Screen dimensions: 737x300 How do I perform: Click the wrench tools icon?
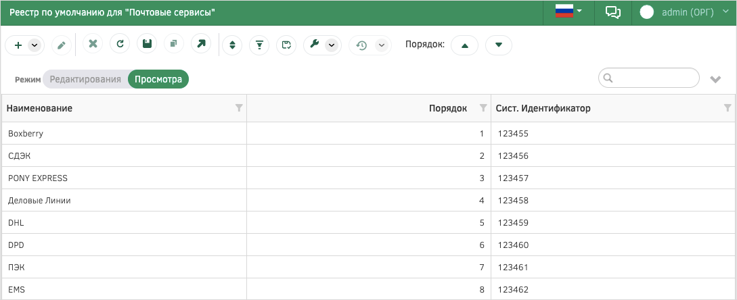(x=315, y=45)
